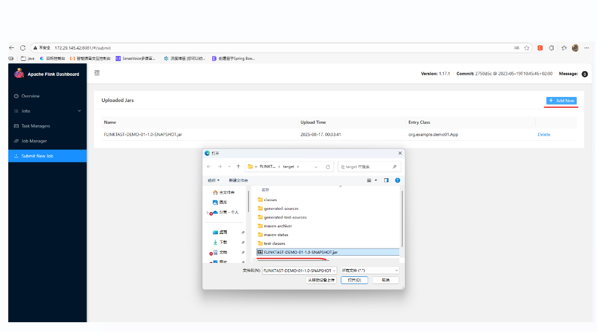This screenshot has width=597, height=332.
Task: Click the search target folder field
Action: point(369,167)
